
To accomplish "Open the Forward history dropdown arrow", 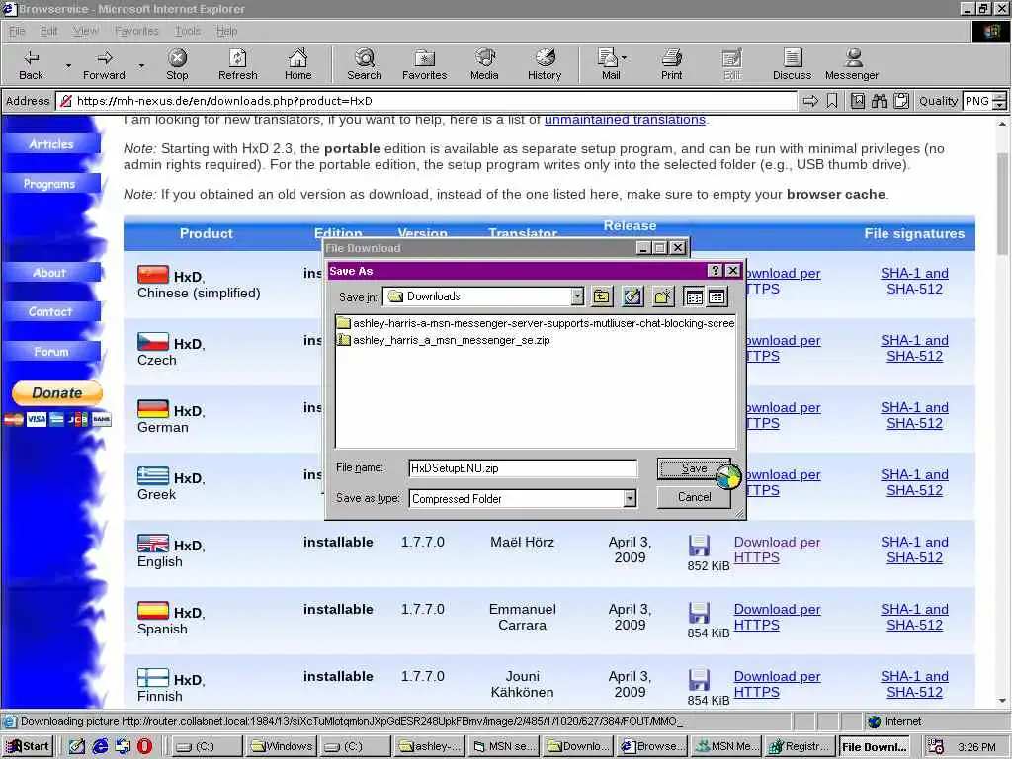I will 141,65.
